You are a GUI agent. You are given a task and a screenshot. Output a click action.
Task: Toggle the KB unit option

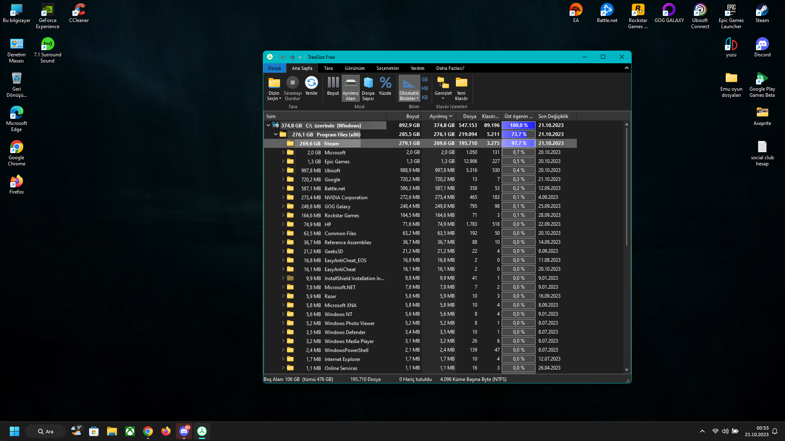tap(425, 98)
